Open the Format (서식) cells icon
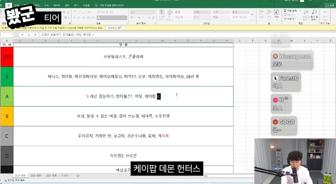336x184 pixels. tap(277, 12)
